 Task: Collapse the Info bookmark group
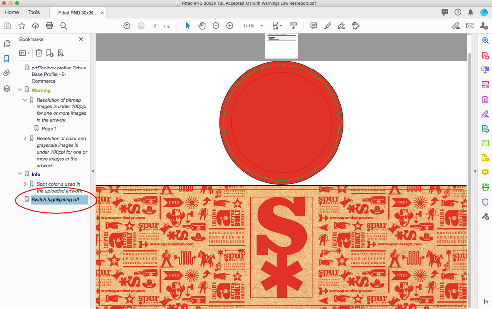(x=20, y=174)
